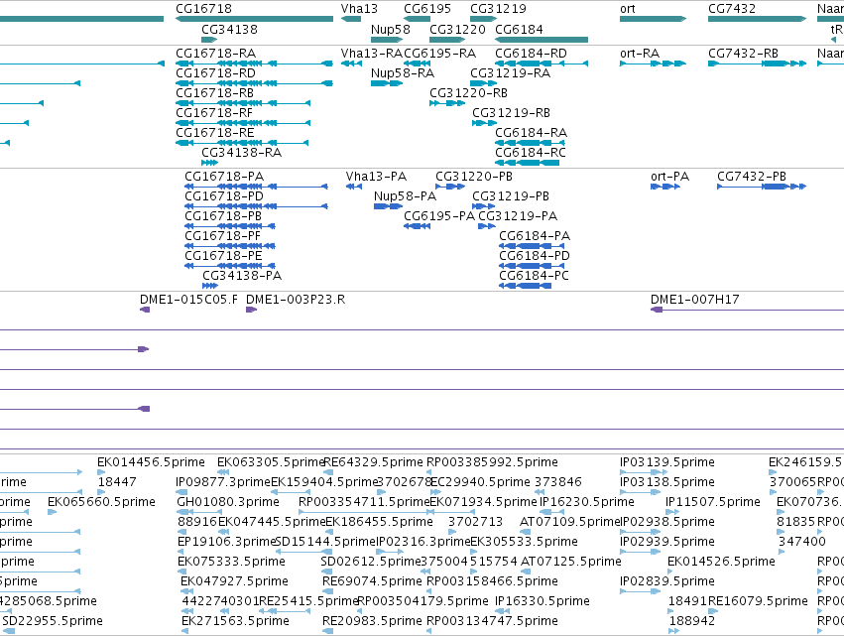Select transcript CG16718-RA label
Image resolution: width=844 pixels, height=636 pixels.
pos(216,54)
